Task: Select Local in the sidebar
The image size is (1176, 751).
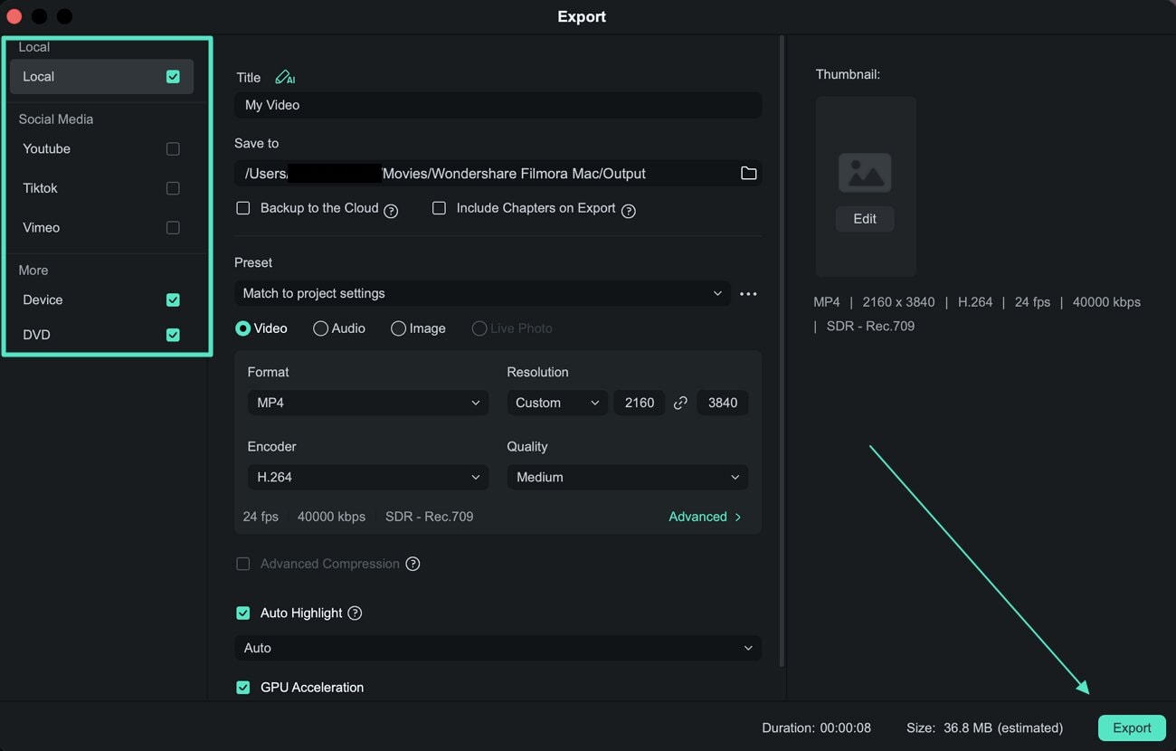Action: tap(101, 77)
